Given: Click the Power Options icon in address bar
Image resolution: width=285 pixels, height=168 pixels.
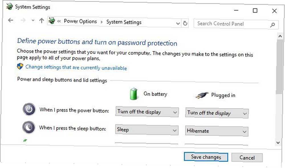Looking at the screenshot, I should pos(52,21).
